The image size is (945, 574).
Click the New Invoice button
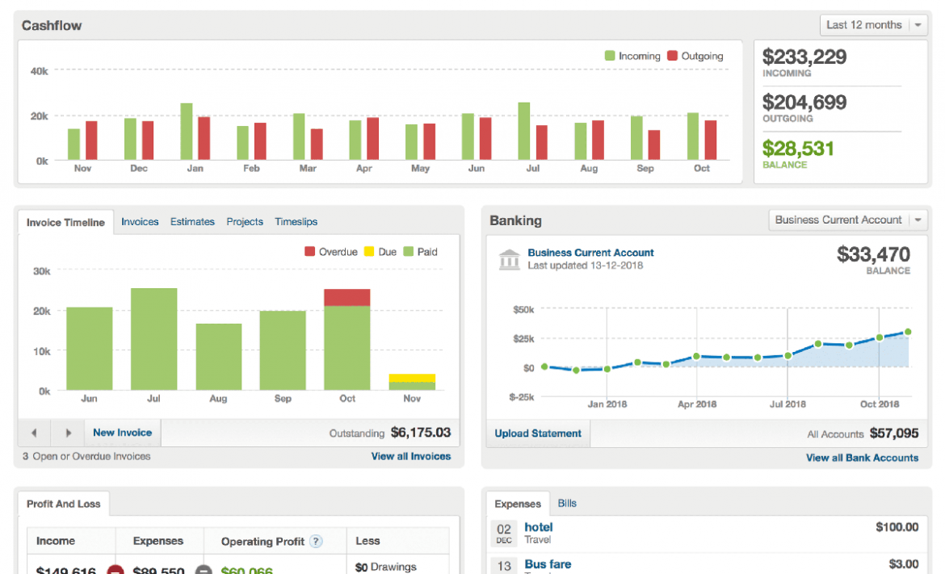tap(122, 433)
